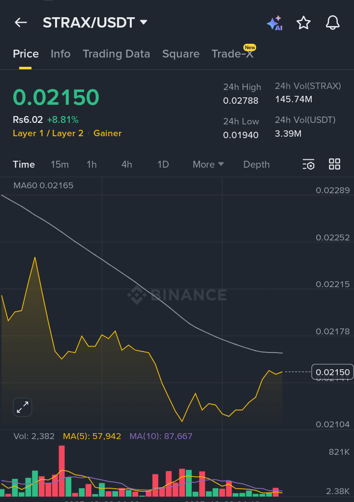354x502 pixels.
Task: Tap the current price label 0.02150 on axis
Action: [333, 372]
